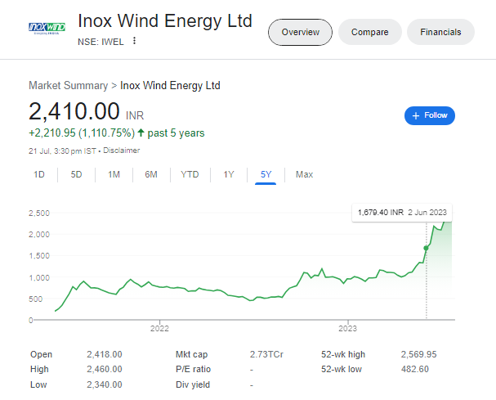Show the 1M chart range

point(114,174)
